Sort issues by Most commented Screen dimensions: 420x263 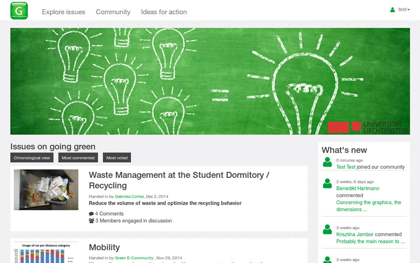tap(78, 158)
